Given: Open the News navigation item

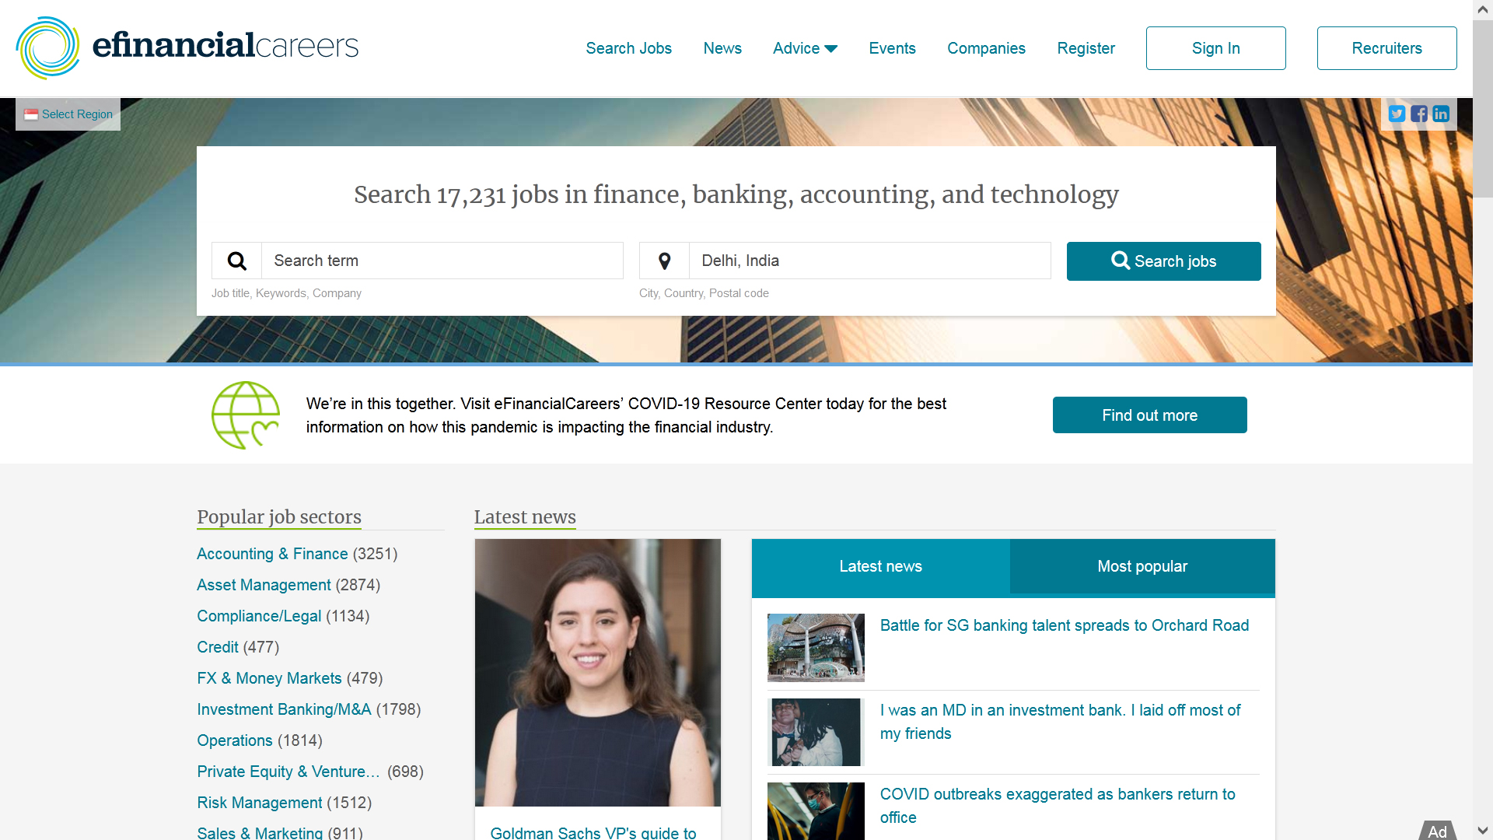Looking at the screenshot, I should [722, 48].
